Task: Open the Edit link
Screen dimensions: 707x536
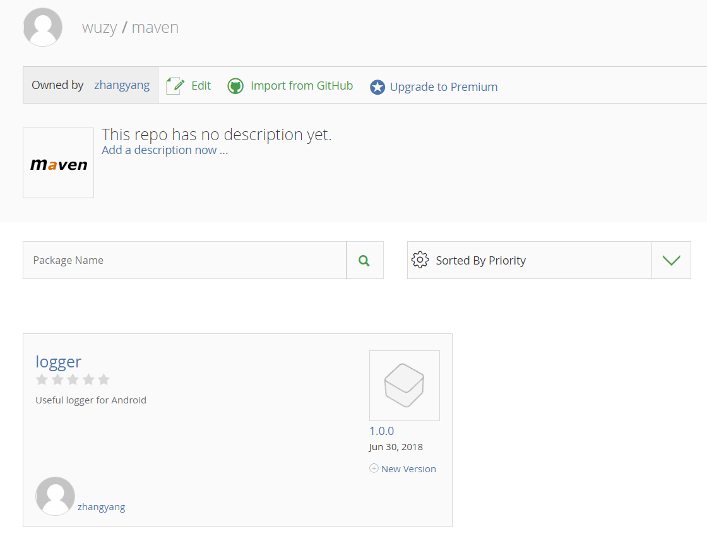Action: [201, 86]
